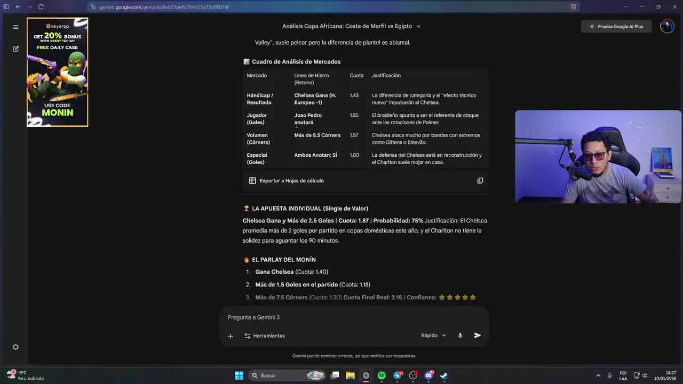Select the Hándicap / Resultado market cell
Viewport: 683px width, 384px height.
click(x=260, y=99)
